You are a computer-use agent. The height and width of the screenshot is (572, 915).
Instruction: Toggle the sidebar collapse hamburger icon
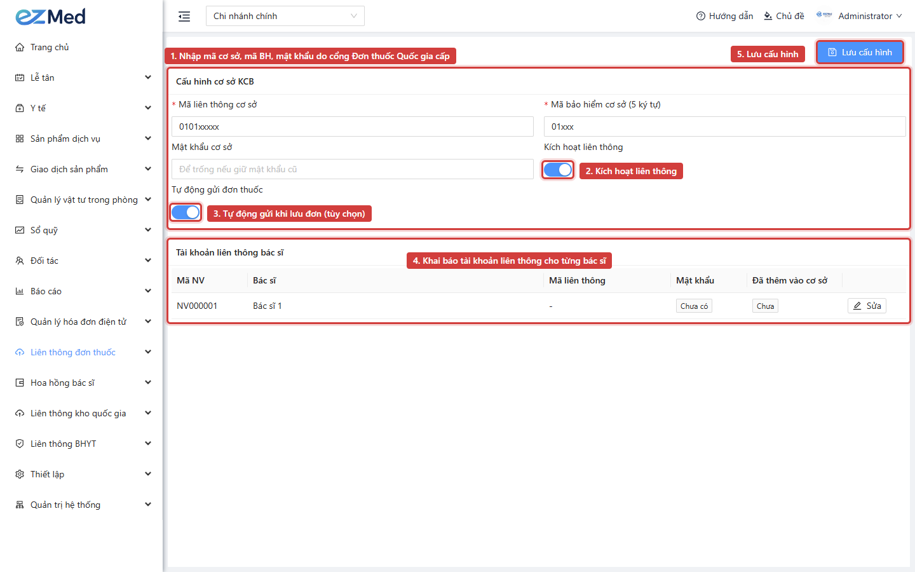[x=184, y=17]
